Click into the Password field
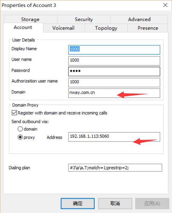The width and height of the screenshot is (172, 213). click(114, 72)
